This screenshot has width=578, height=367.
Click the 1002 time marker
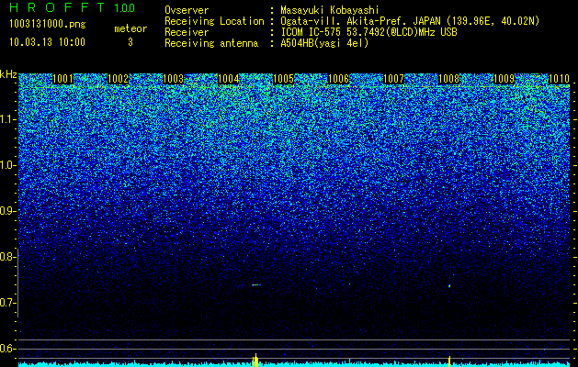click(x=118, y=79)
